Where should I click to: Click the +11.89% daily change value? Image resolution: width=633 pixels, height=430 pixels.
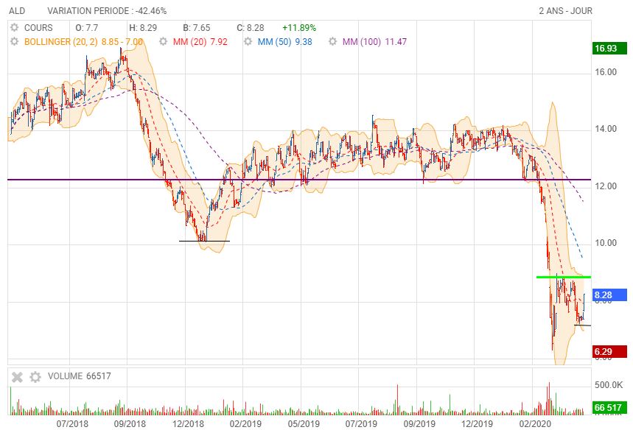pos(299,28)
